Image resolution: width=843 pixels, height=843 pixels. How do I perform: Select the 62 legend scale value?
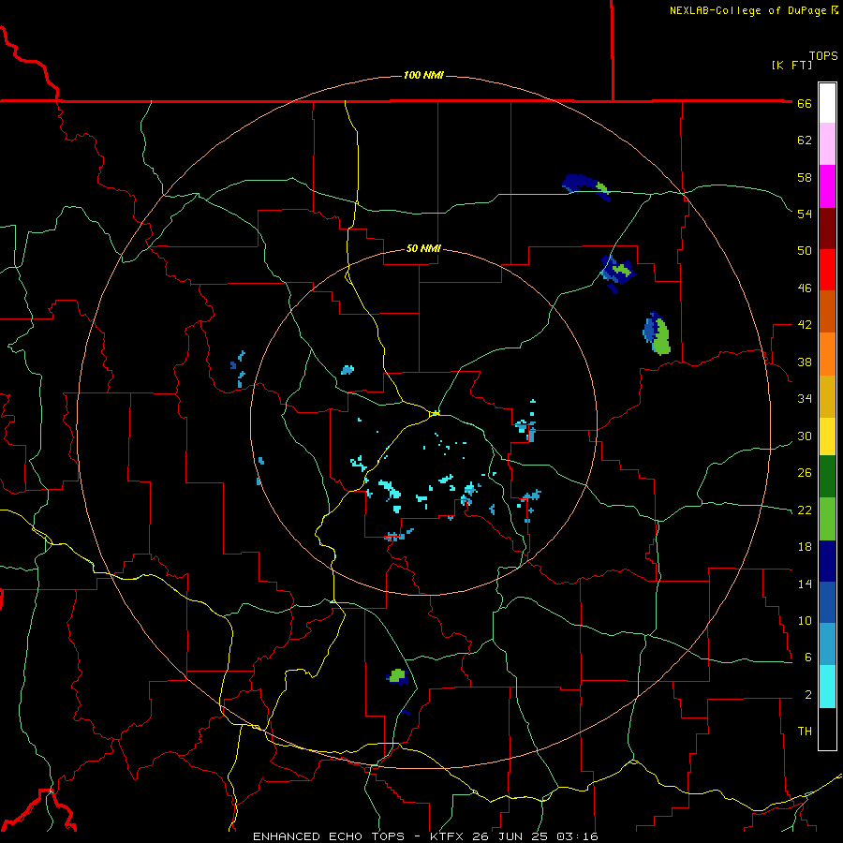click(805, 140)
